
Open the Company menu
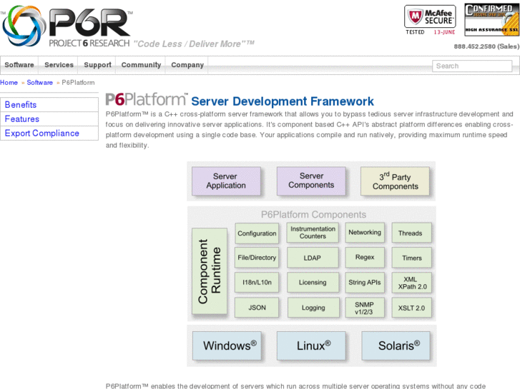pos(187,65)
